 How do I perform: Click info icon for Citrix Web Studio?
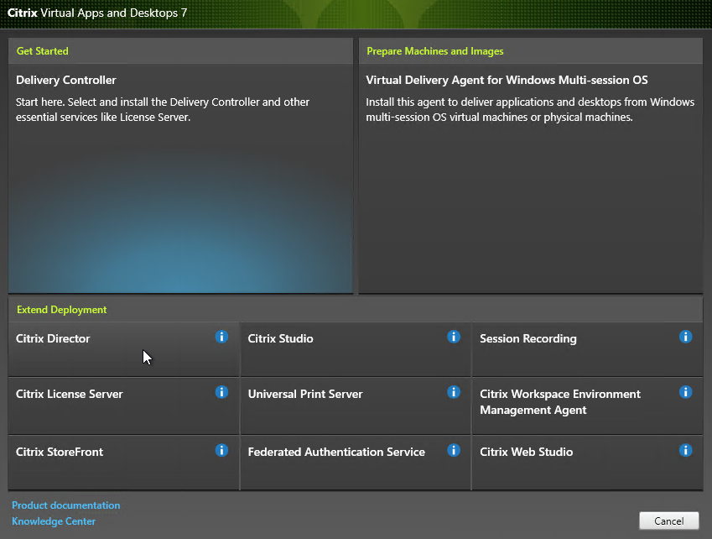click(x=686, y=450)
